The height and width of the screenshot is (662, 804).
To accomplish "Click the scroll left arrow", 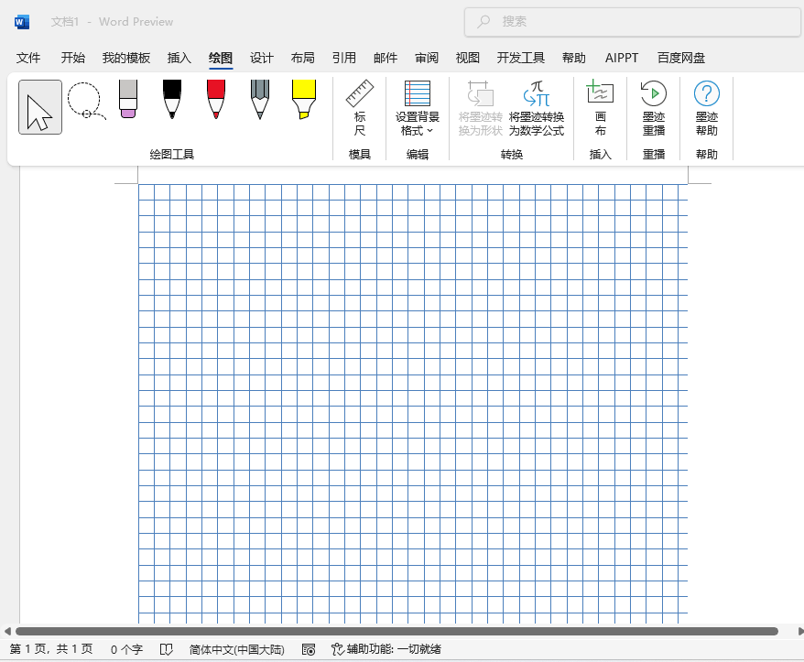I will [7, 631].
